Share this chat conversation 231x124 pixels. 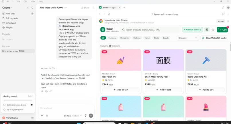click(85, 8)
